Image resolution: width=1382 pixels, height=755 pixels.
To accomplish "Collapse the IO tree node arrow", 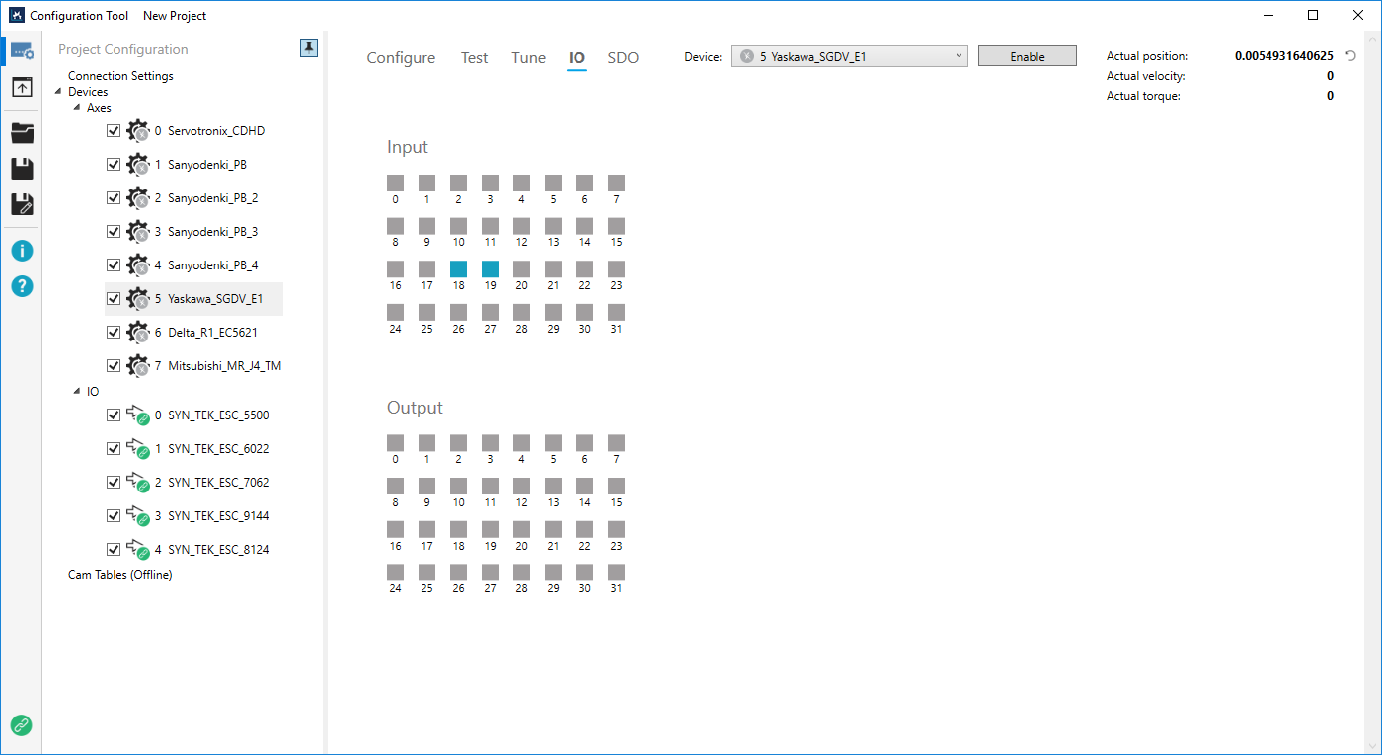I will 77,392.
